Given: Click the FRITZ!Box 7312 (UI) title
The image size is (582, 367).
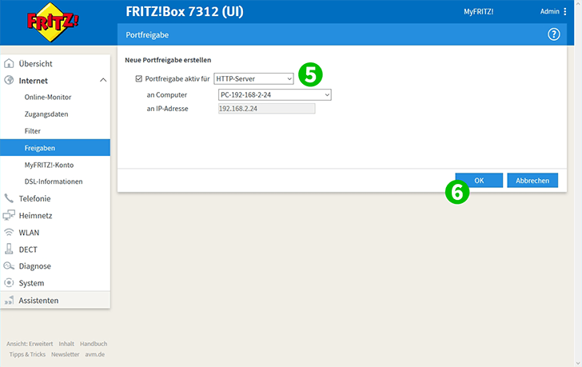Looking at the screenshot, I should [x=185, y=11].
